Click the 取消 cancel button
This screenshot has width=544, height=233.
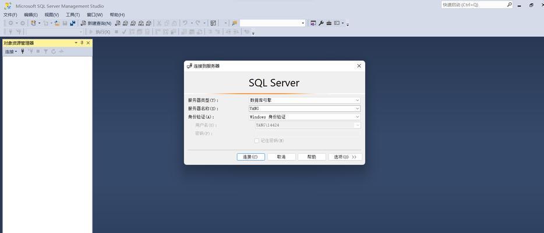click(x=281, y=157)
